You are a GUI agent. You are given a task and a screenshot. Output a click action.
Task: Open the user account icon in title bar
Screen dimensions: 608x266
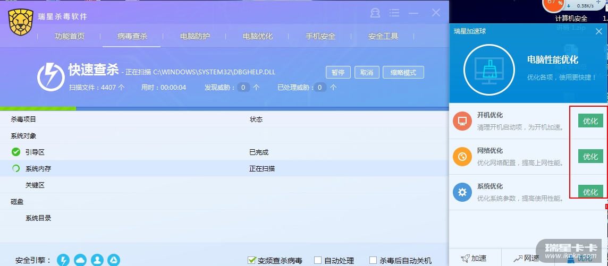tap(375, 13)
